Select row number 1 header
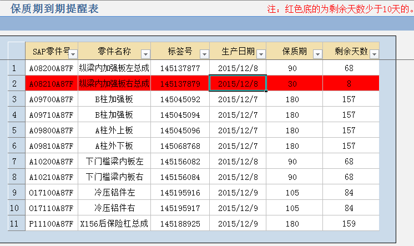 click(13, 68)
